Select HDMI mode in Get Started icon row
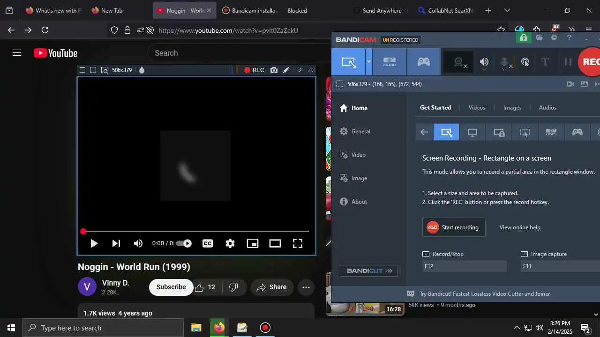 coord(551,132)
